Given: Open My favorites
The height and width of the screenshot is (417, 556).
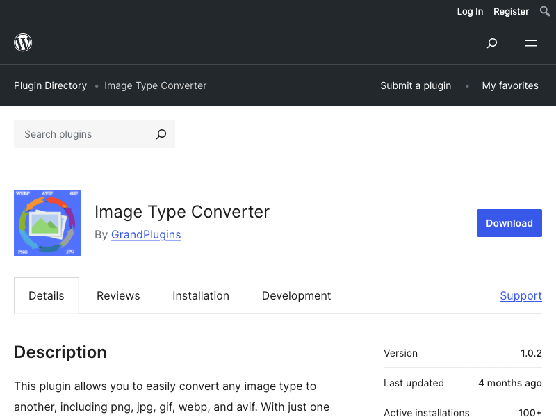Looking at the screenshot, I should tap(510, 85).
